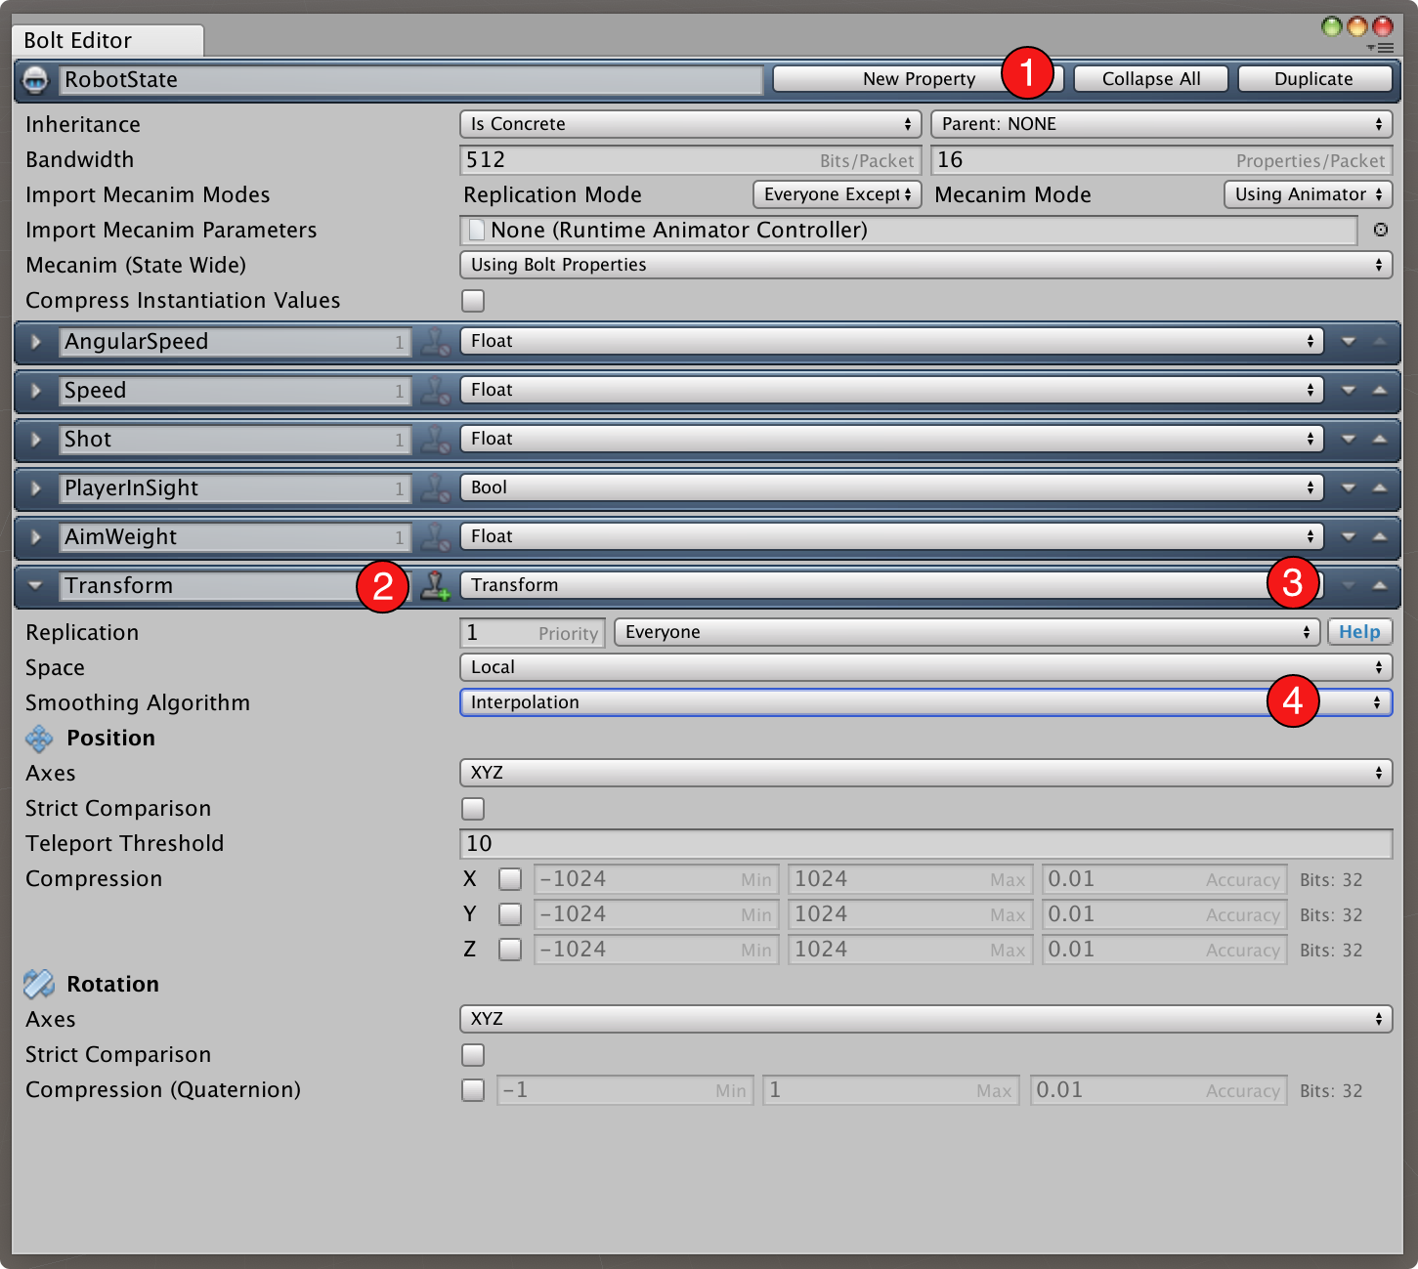Expand the Shot property

click(36, 439)
